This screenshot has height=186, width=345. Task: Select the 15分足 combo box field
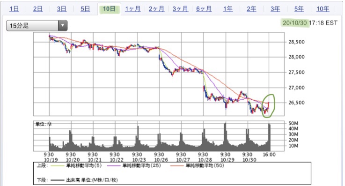(x=37, y=25)
